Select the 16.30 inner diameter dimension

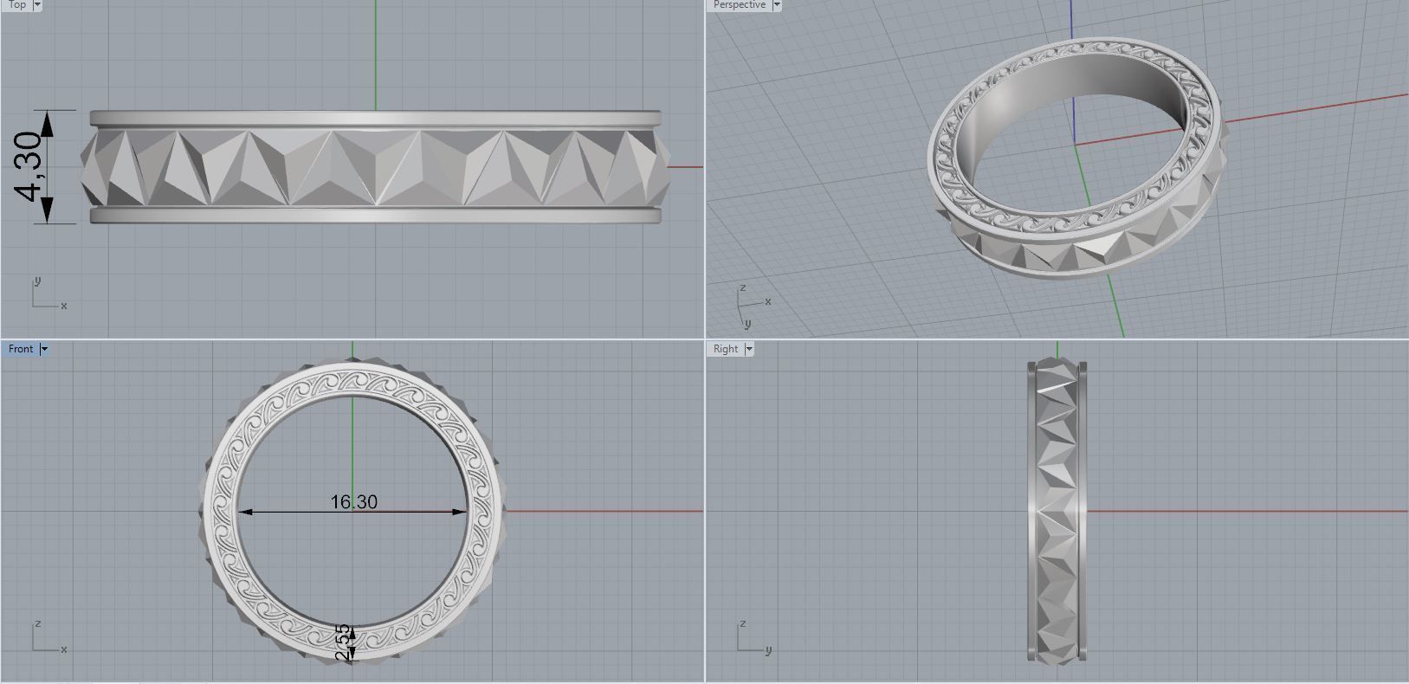tap(353, 502)
